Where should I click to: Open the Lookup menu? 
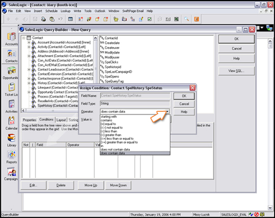pyautogui.click(x=65, y=11)
